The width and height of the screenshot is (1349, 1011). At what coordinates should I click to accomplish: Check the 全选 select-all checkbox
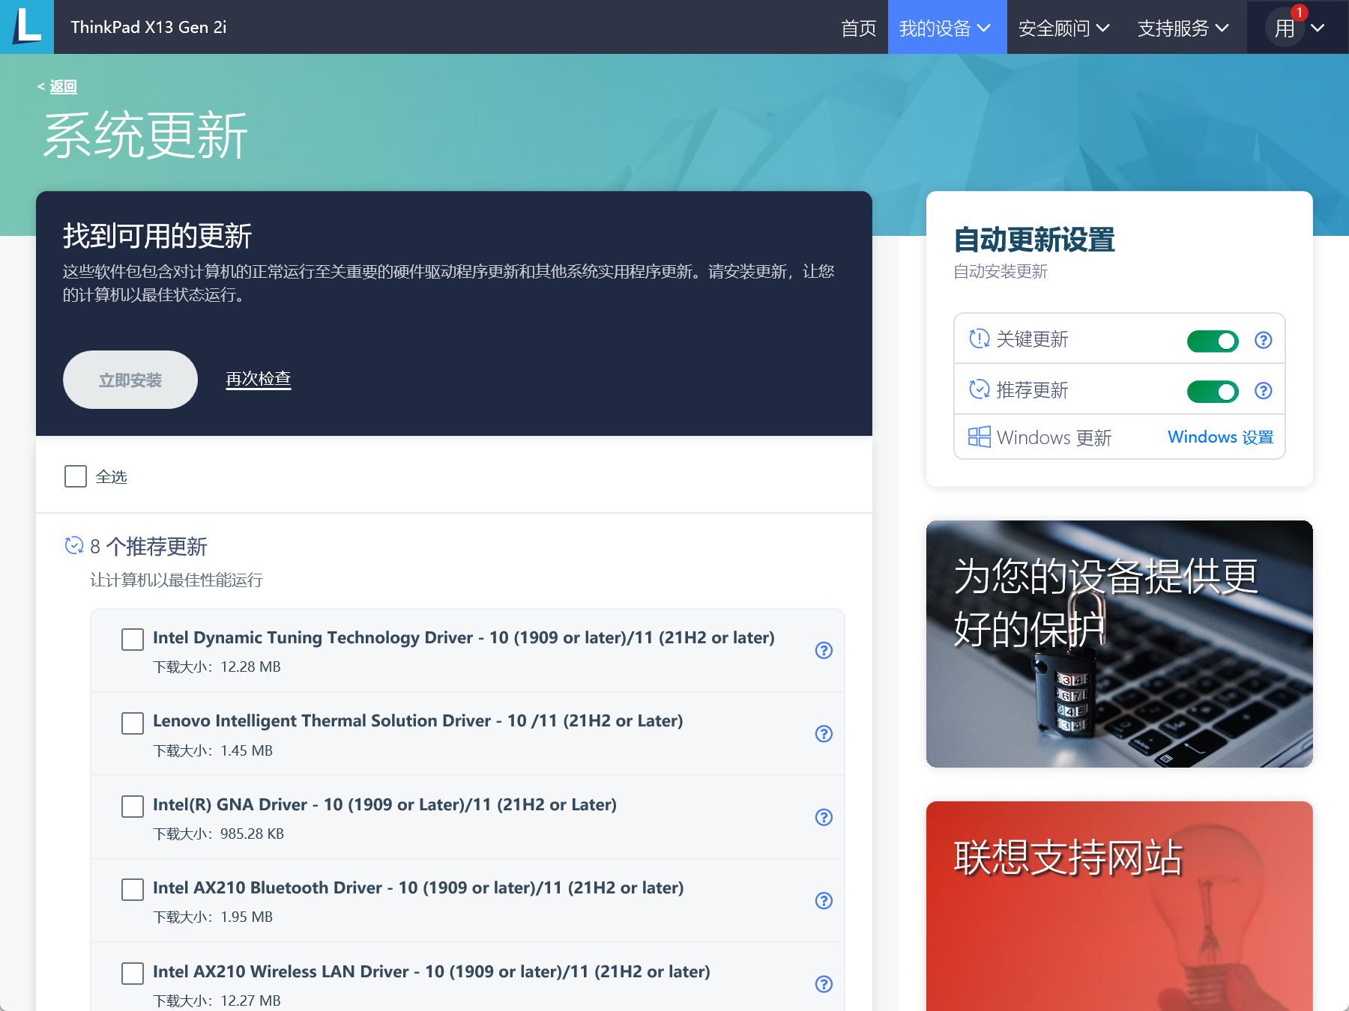click(x=76, y=476)
